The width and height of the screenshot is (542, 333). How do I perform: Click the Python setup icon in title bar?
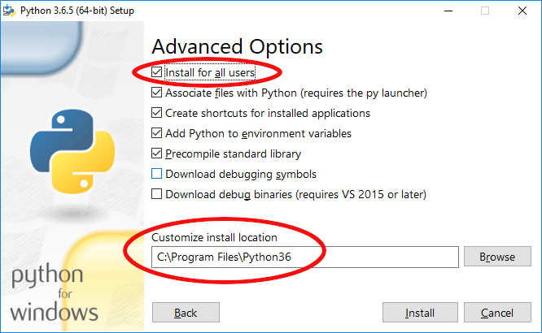(x=9, y=11)
